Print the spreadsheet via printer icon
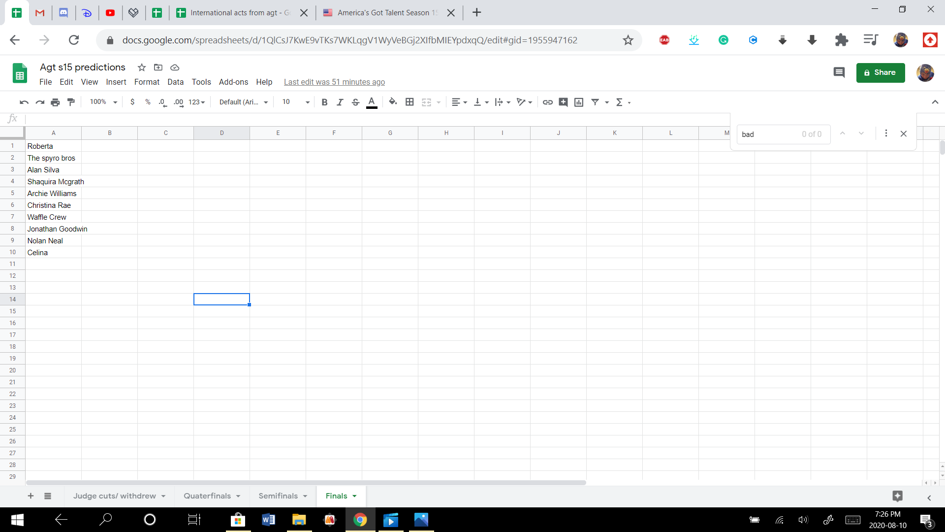 click(55, 102)
